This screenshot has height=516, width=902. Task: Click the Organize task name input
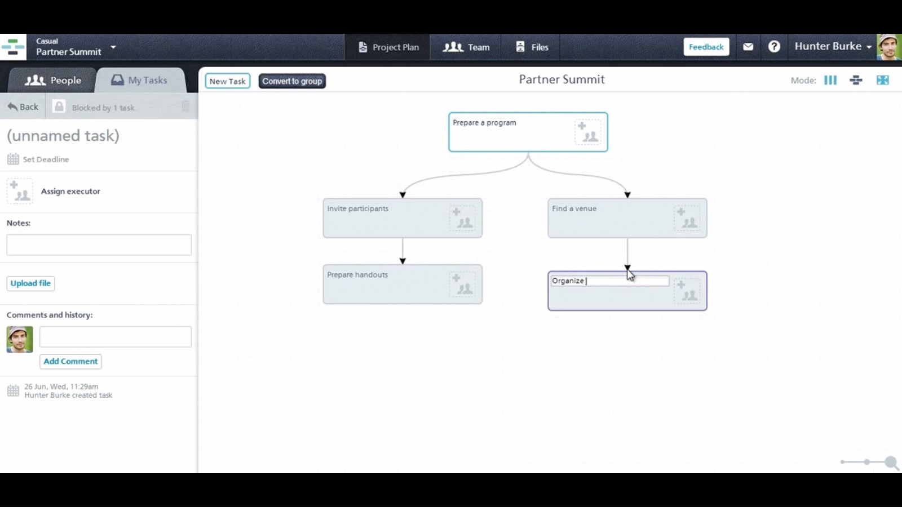[610, 281]
